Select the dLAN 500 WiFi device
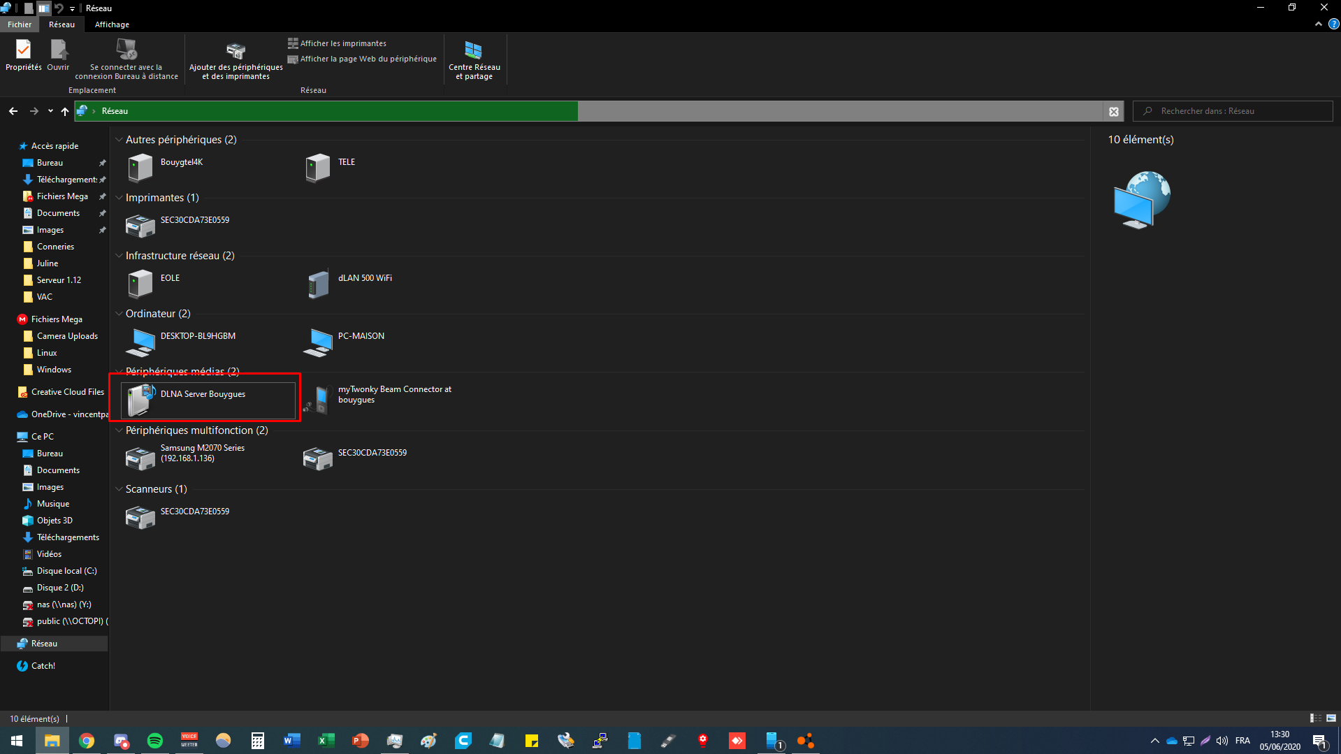 tap(385, 284)
